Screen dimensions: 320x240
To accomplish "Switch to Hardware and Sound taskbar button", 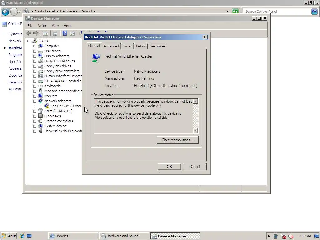I will [124, 236].
